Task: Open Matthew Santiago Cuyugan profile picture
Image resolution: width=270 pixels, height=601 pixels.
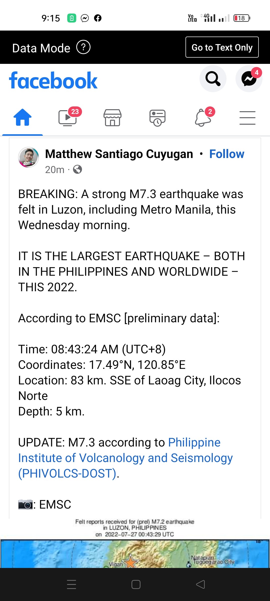Action: coord(28,157)
